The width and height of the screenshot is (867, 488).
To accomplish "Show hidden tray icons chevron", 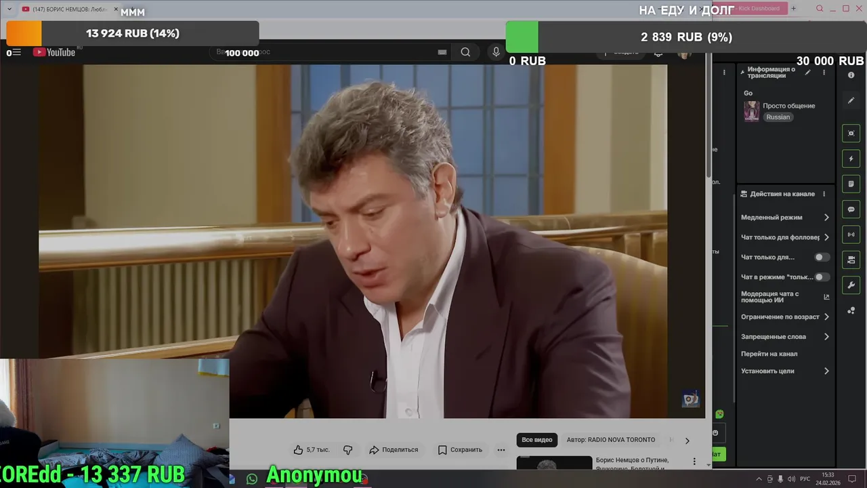I will click(759, 479).
